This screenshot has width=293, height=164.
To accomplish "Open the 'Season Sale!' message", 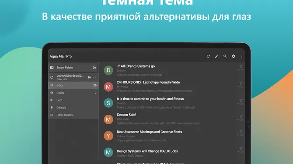I will (x=126, y=115).
